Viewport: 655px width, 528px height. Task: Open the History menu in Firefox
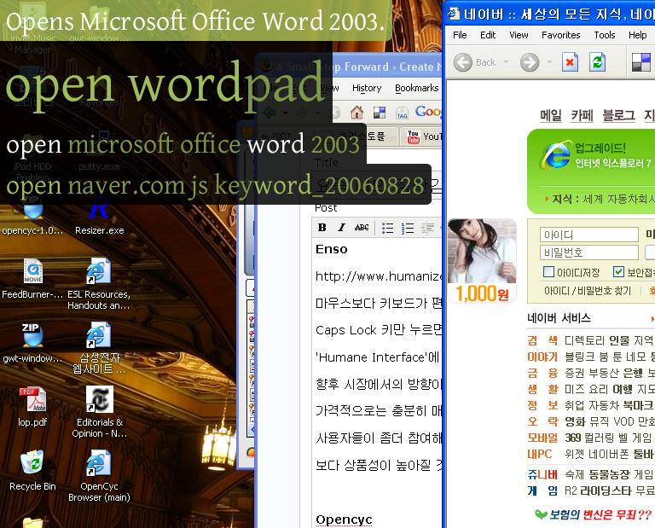coord(367,88)
